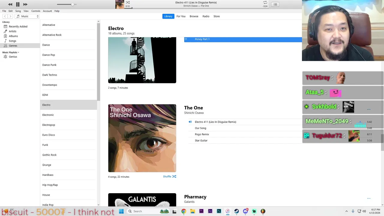Switch to the Browse tab

point(194,16)
